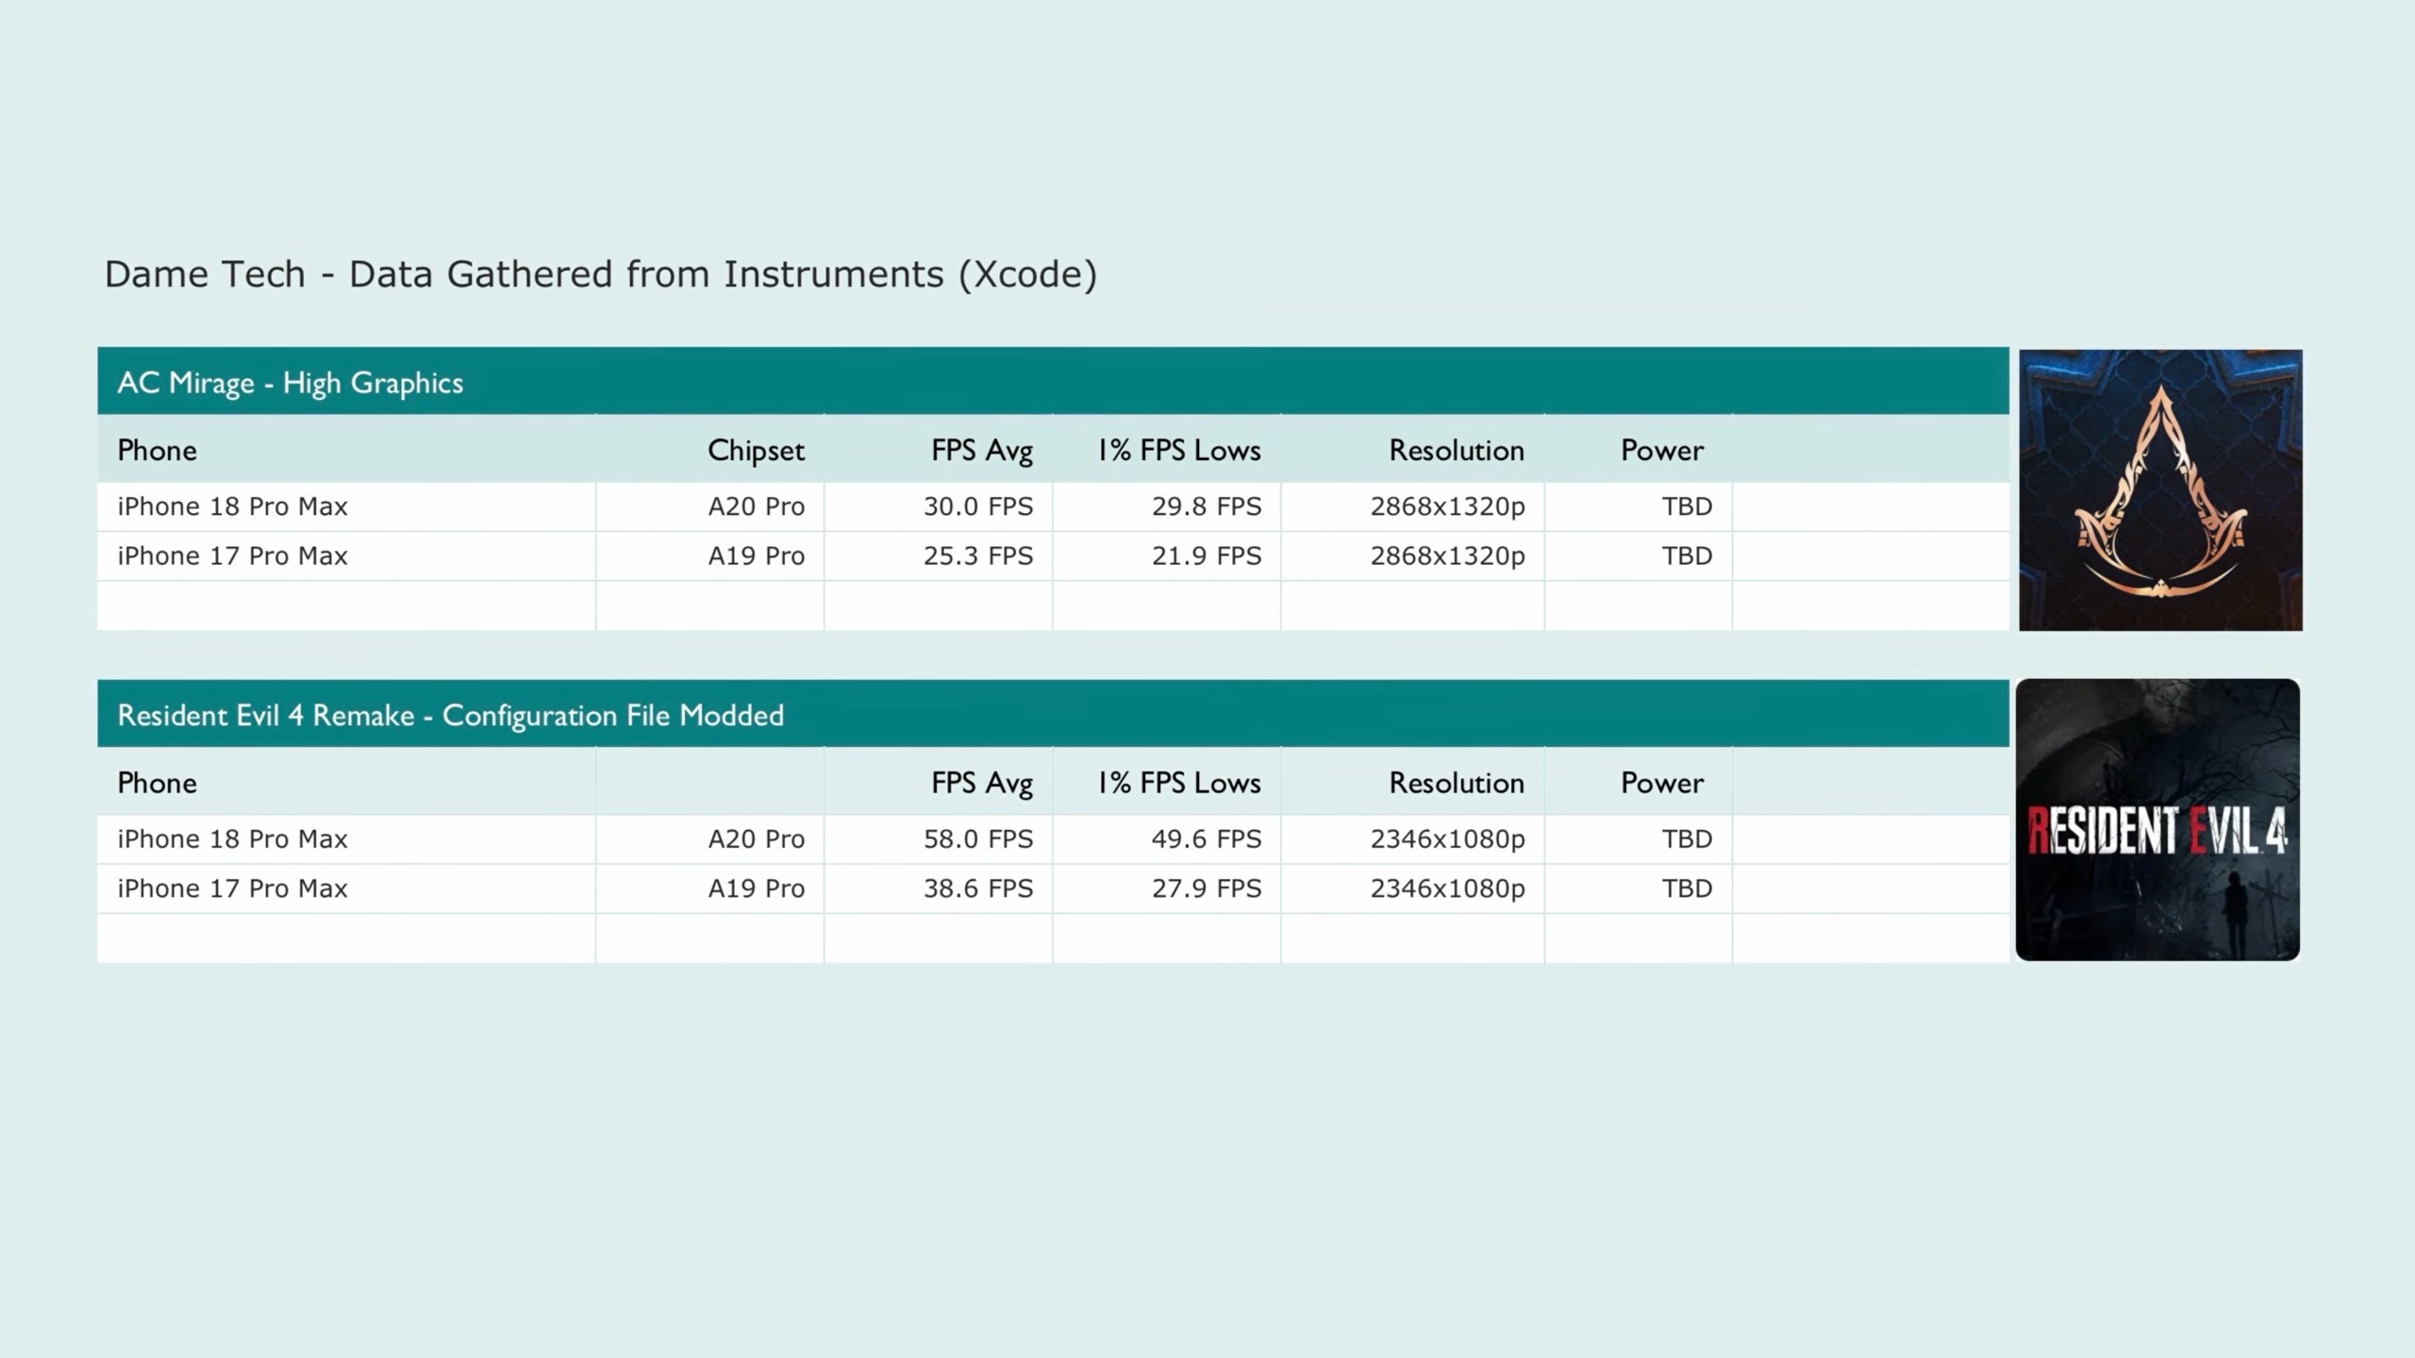Click the '49.6 FPS' lows cell
Image resolution: width=2415 pixels, height=1358 pixels.
(x=1206, y=838)
